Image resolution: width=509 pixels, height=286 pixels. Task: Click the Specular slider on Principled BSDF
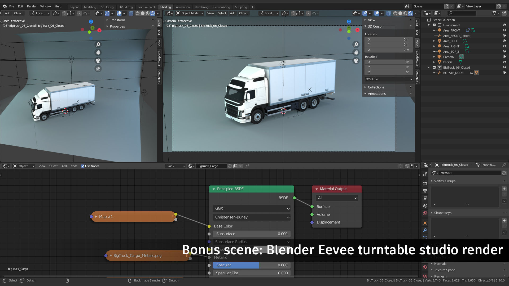(x=252, y=265)
